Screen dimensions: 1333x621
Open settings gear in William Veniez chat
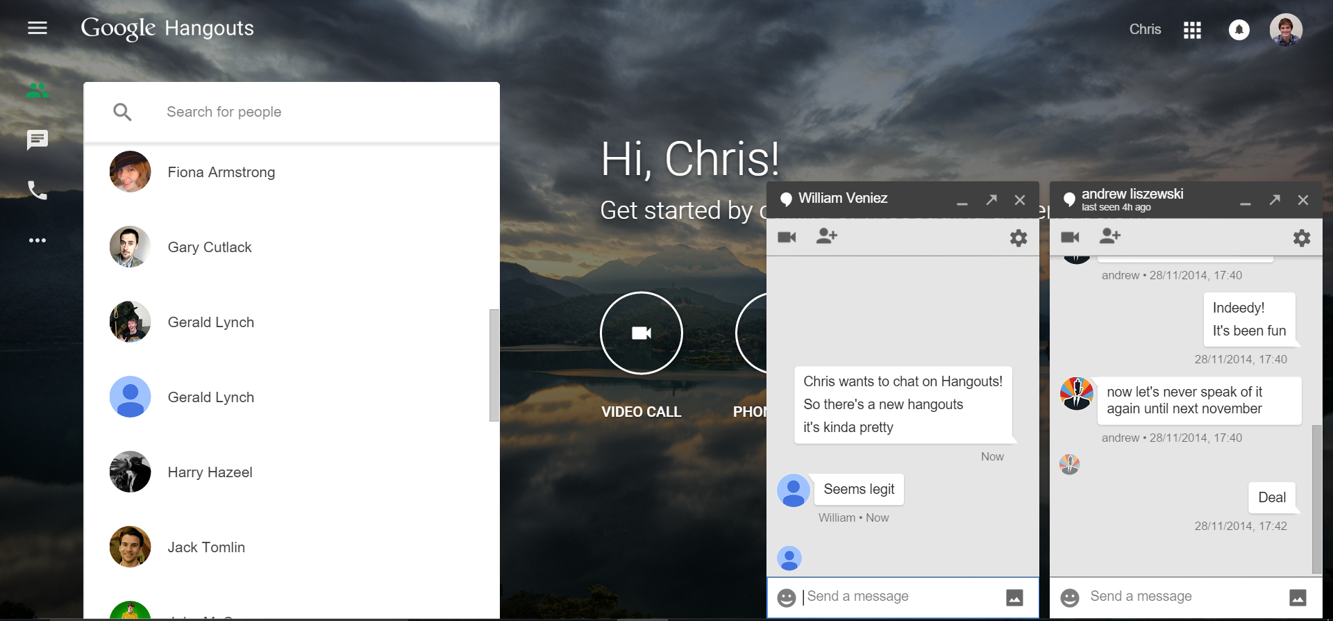pyautogui.click(x=1018, y=238)
